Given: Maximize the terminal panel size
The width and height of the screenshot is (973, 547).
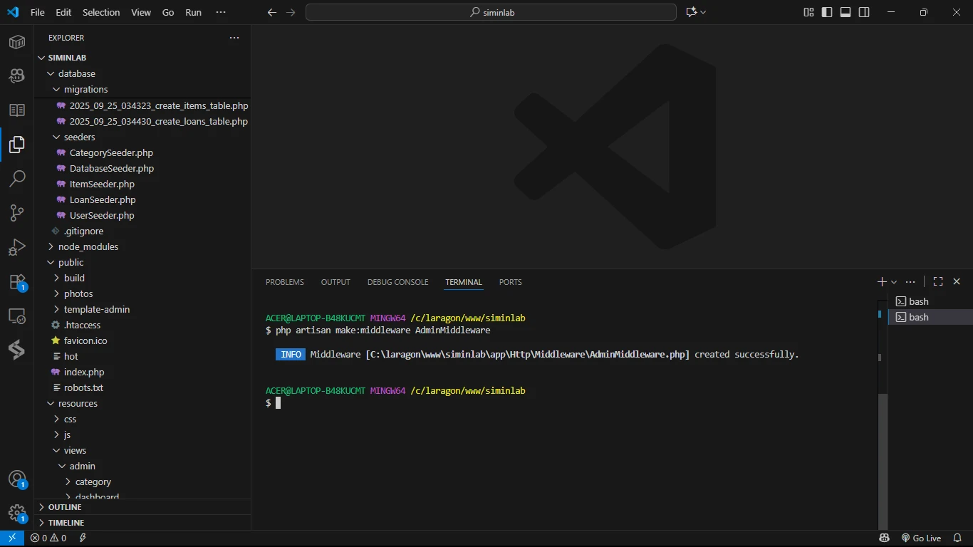Looking at the screenshot, I should point(938,282).
